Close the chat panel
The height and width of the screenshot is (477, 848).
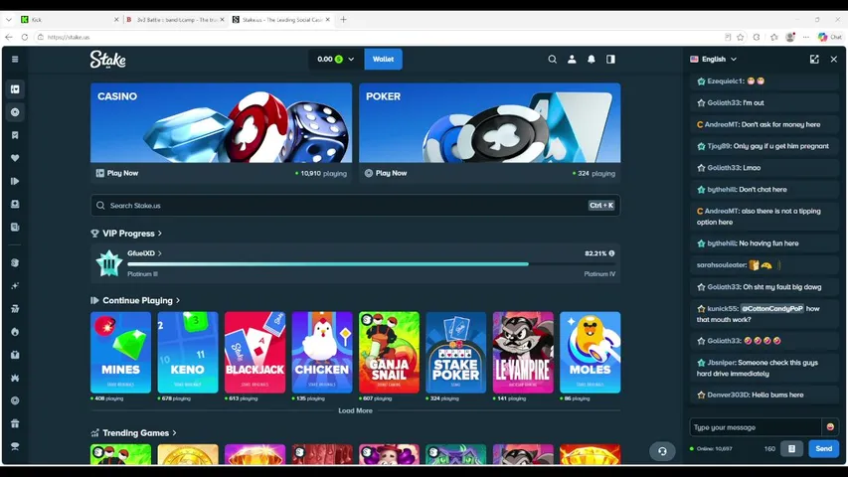coord(833,59)
